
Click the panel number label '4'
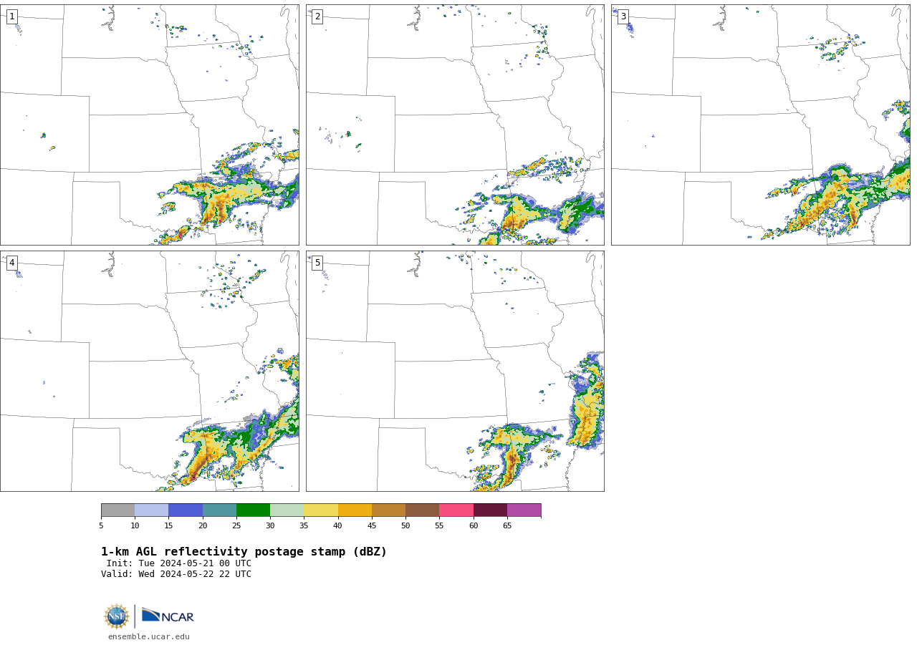pyautogui.click(x=11, y=263)
